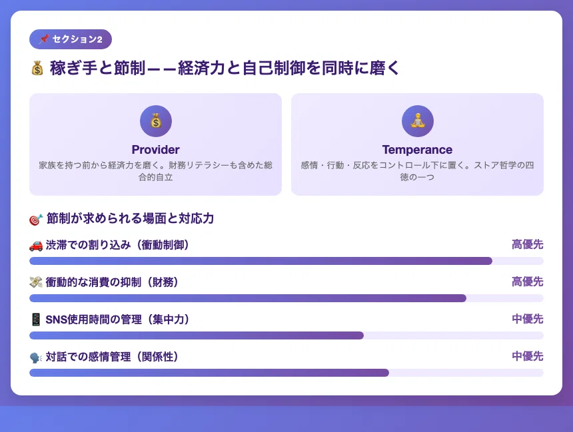The height and width of the screenshot is (432, 573).
Task: Click the dartboard target emoji icon
Action: (36, 219)
